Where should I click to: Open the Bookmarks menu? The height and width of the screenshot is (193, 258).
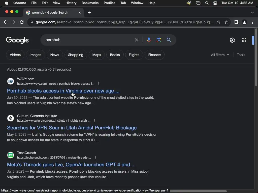pos(90,3)
